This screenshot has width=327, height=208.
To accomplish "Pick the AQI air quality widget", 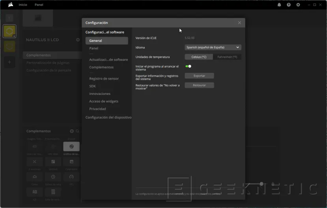I will (x=35, y=192).
